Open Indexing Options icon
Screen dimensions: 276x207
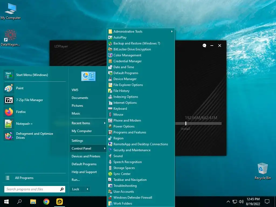coord(110,97)
